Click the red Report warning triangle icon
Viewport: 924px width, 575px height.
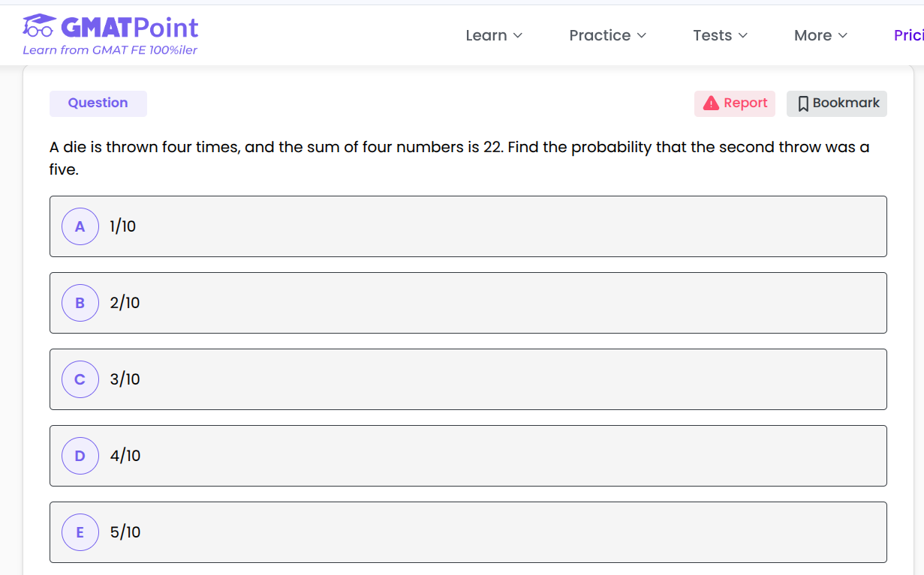coord(711,103)
